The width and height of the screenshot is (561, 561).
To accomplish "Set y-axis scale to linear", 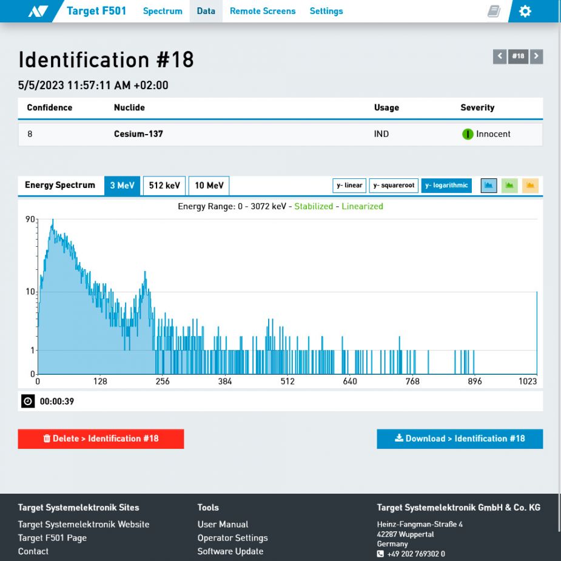I will [x=349, y=186].
